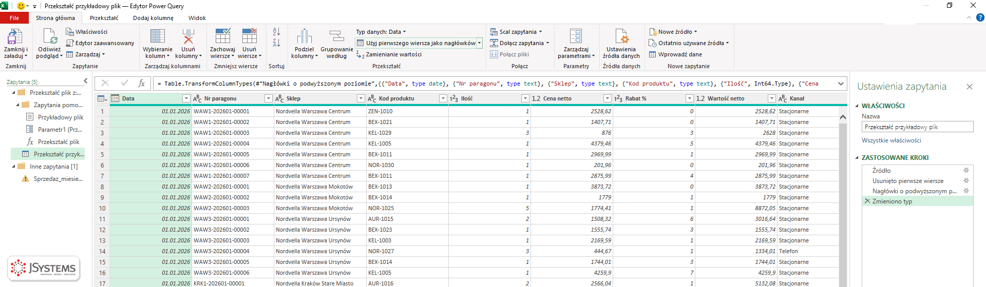Click Usuń kolumny icon

[188, 37]
